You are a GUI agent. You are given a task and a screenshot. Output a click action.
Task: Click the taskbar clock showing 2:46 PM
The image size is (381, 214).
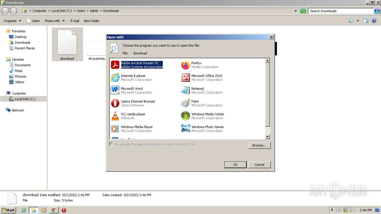(366, 210)
